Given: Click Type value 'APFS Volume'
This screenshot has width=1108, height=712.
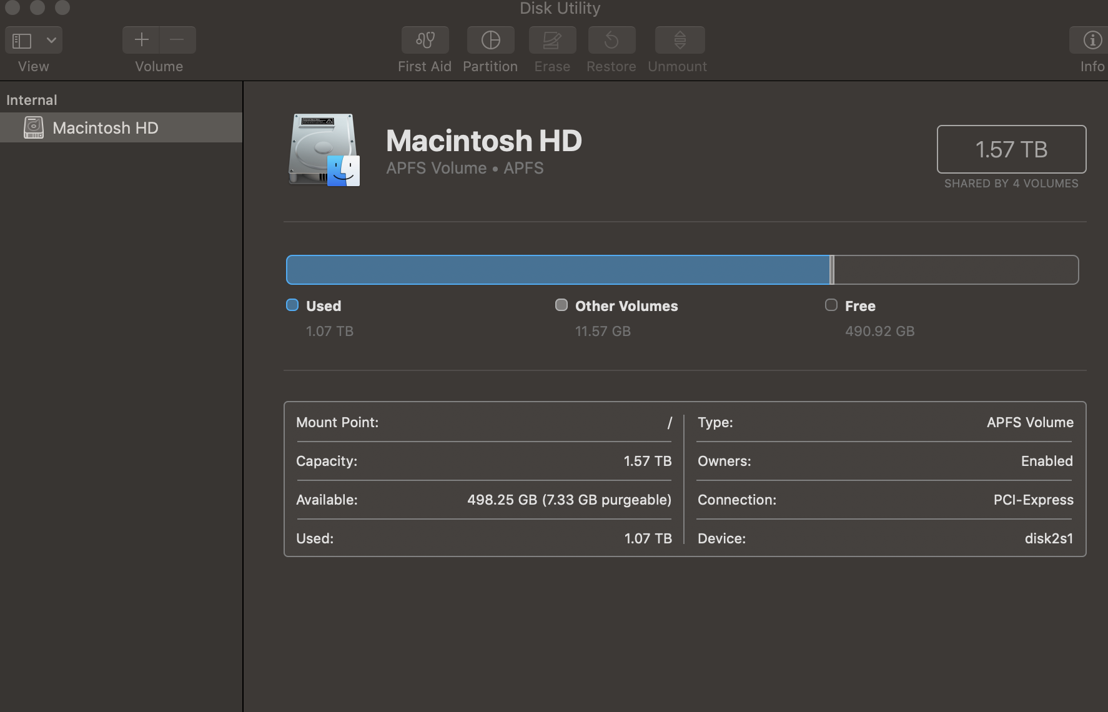Looking at the screenshot, I should (1030, 422).
